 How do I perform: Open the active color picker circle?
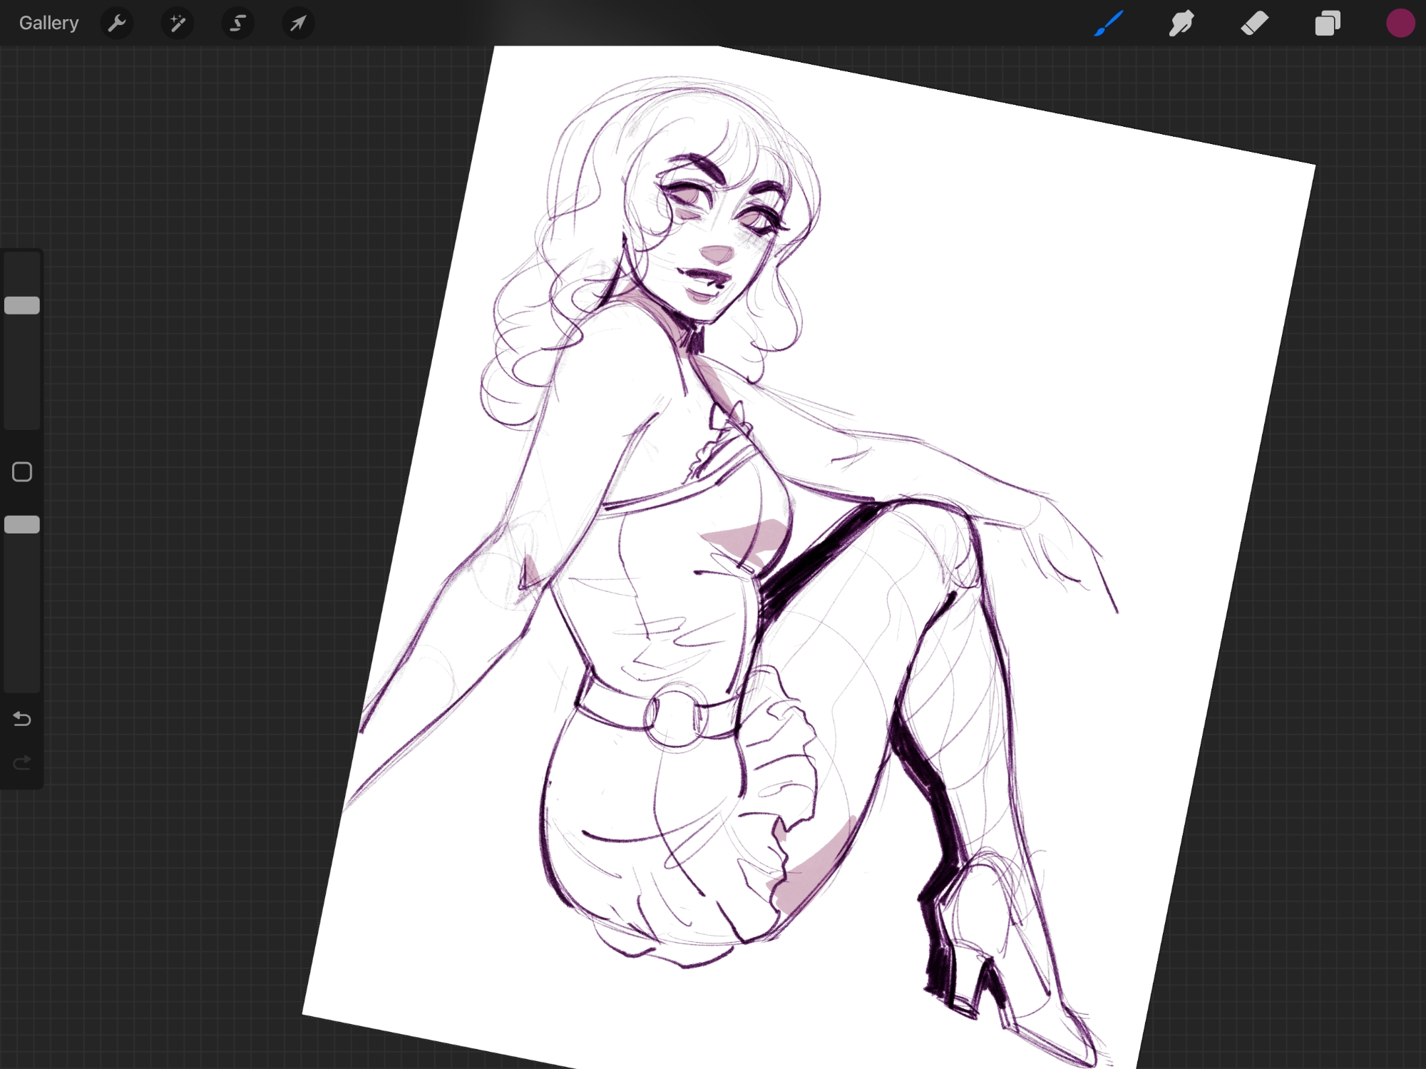click(1400, 24)
